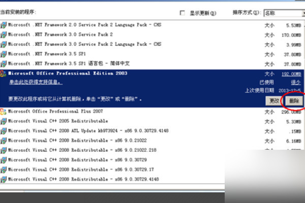Click the 192.00MB size link
This screenshot has height=203, width=305.
click(291, 74)
